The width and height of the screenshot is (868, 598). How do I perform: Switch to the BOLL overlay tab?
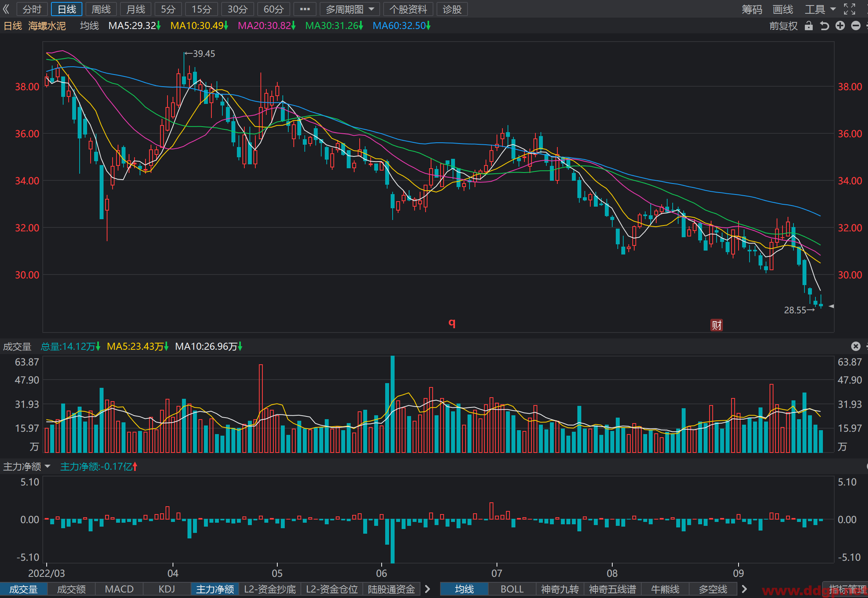512,589
